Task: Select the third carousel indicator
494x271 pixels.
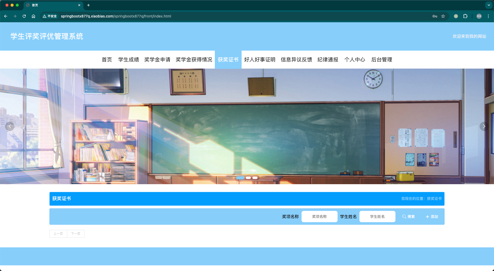Action: coord(255,178)
